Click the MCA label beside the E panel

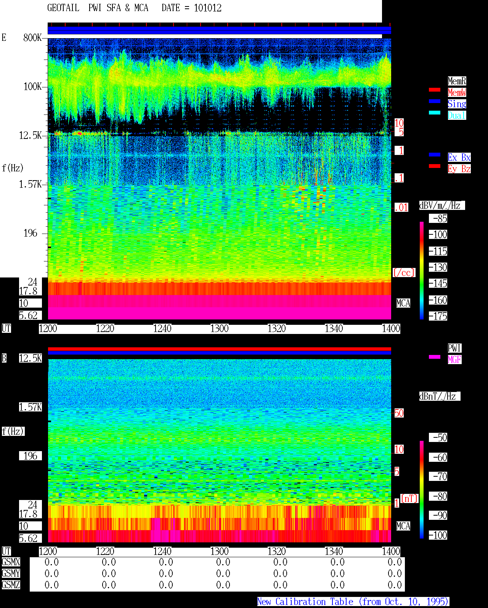(x=403, y=303)
